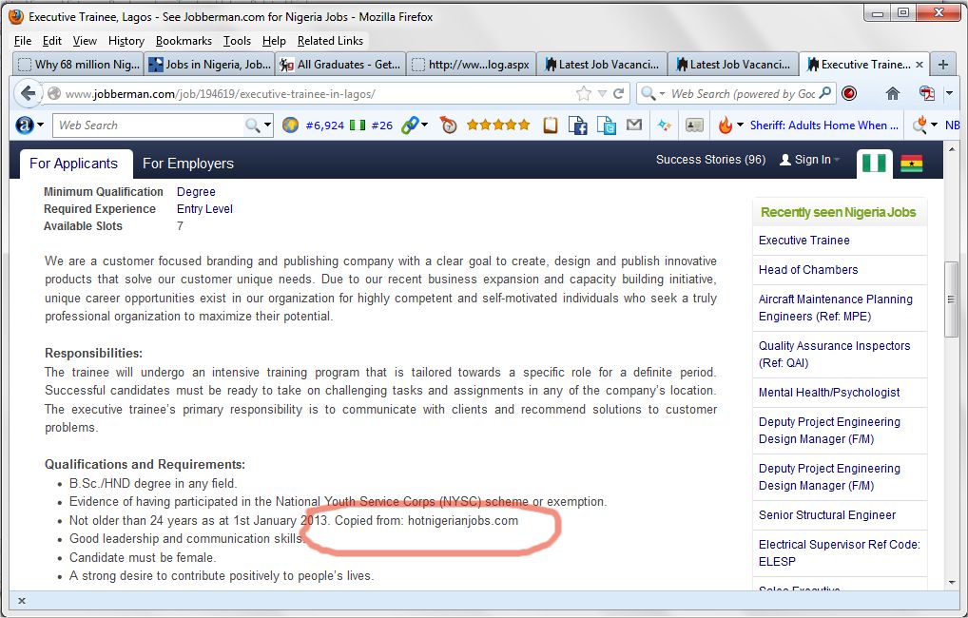Screen dimensions: 968x618
Task: Expand the PDF toolbar dropdown arrow
Action: 949,94
